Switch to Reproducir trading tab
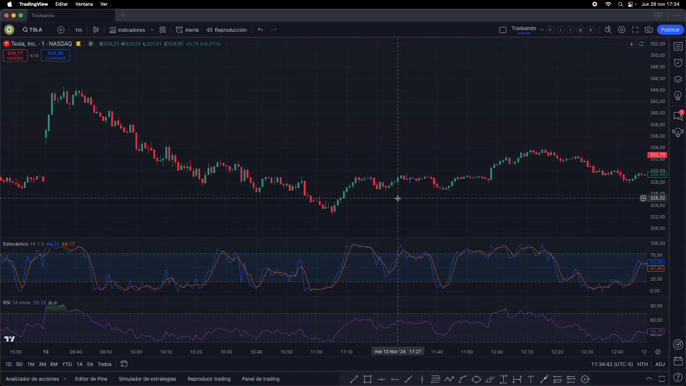Viewport: 686px width, 386px height. click(209, 379)
